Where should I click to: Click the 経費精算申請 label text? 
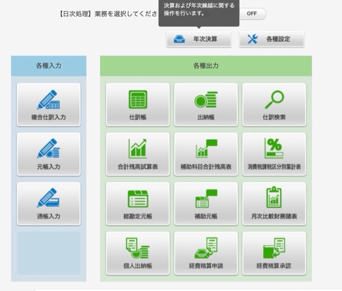tap(206, 266)
